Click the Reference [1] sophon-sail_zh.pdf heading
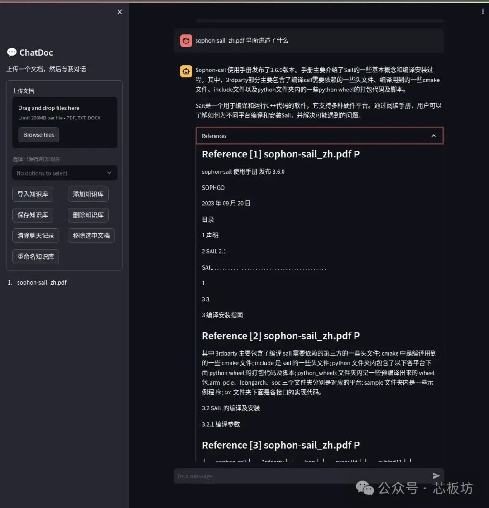This screenshot has height=508, width=489. [280, 154]
